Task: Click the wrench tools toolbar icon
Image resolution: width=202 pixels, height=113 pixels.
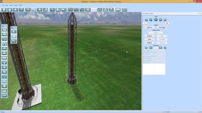Action: click(52, 10)
